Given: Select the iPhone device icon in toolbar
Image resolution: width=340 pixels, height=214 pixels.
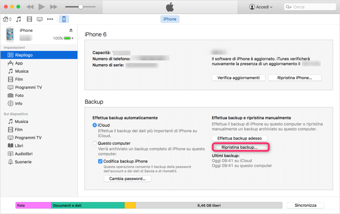Looking at the screenshot, I should (64, 19).
